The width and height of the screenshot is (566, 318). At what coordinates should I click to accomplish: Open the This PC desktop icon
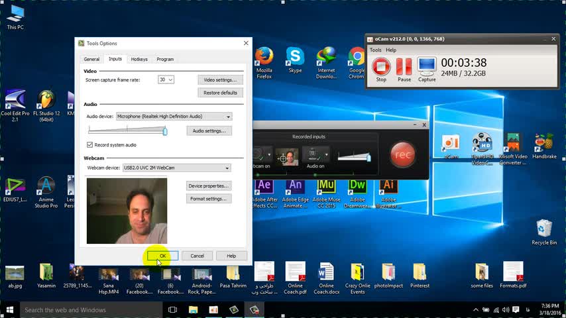pyautogui.click(x=15, y=17)
